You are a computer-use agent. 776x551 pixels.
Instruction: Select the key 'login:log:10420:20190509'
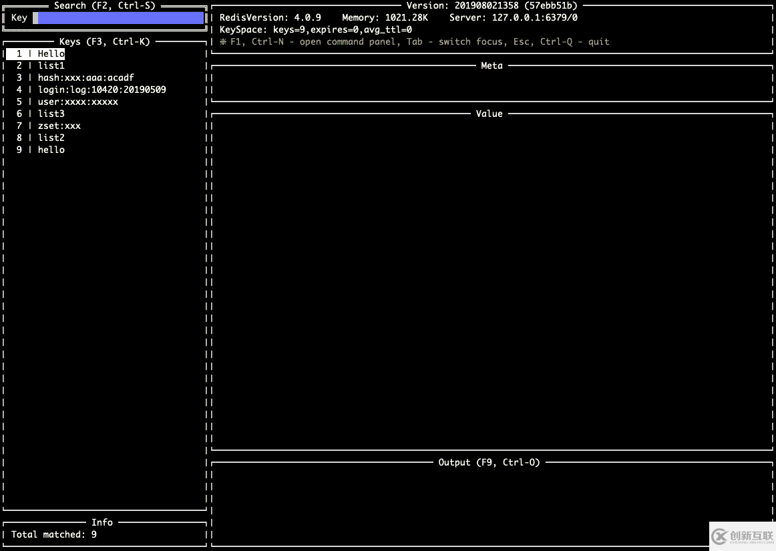click(102, 89)
